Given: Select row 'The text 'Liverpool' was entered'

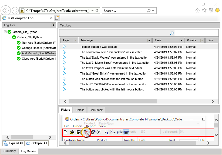Looking at the screenshot, I should point(139,68).
